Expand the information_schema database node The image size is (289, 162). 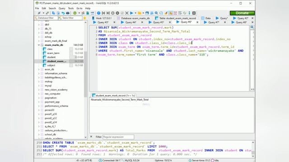(x=39, y=73)
